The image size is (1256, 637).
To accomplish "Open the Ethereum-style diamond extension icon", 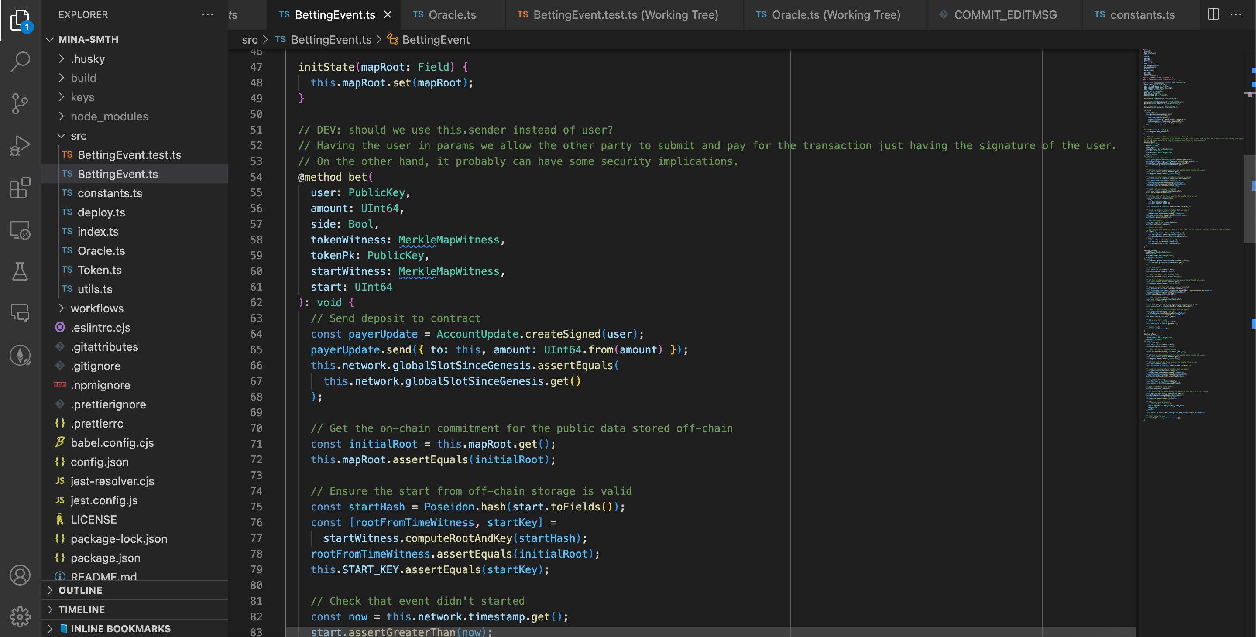I will click(20, 355).
